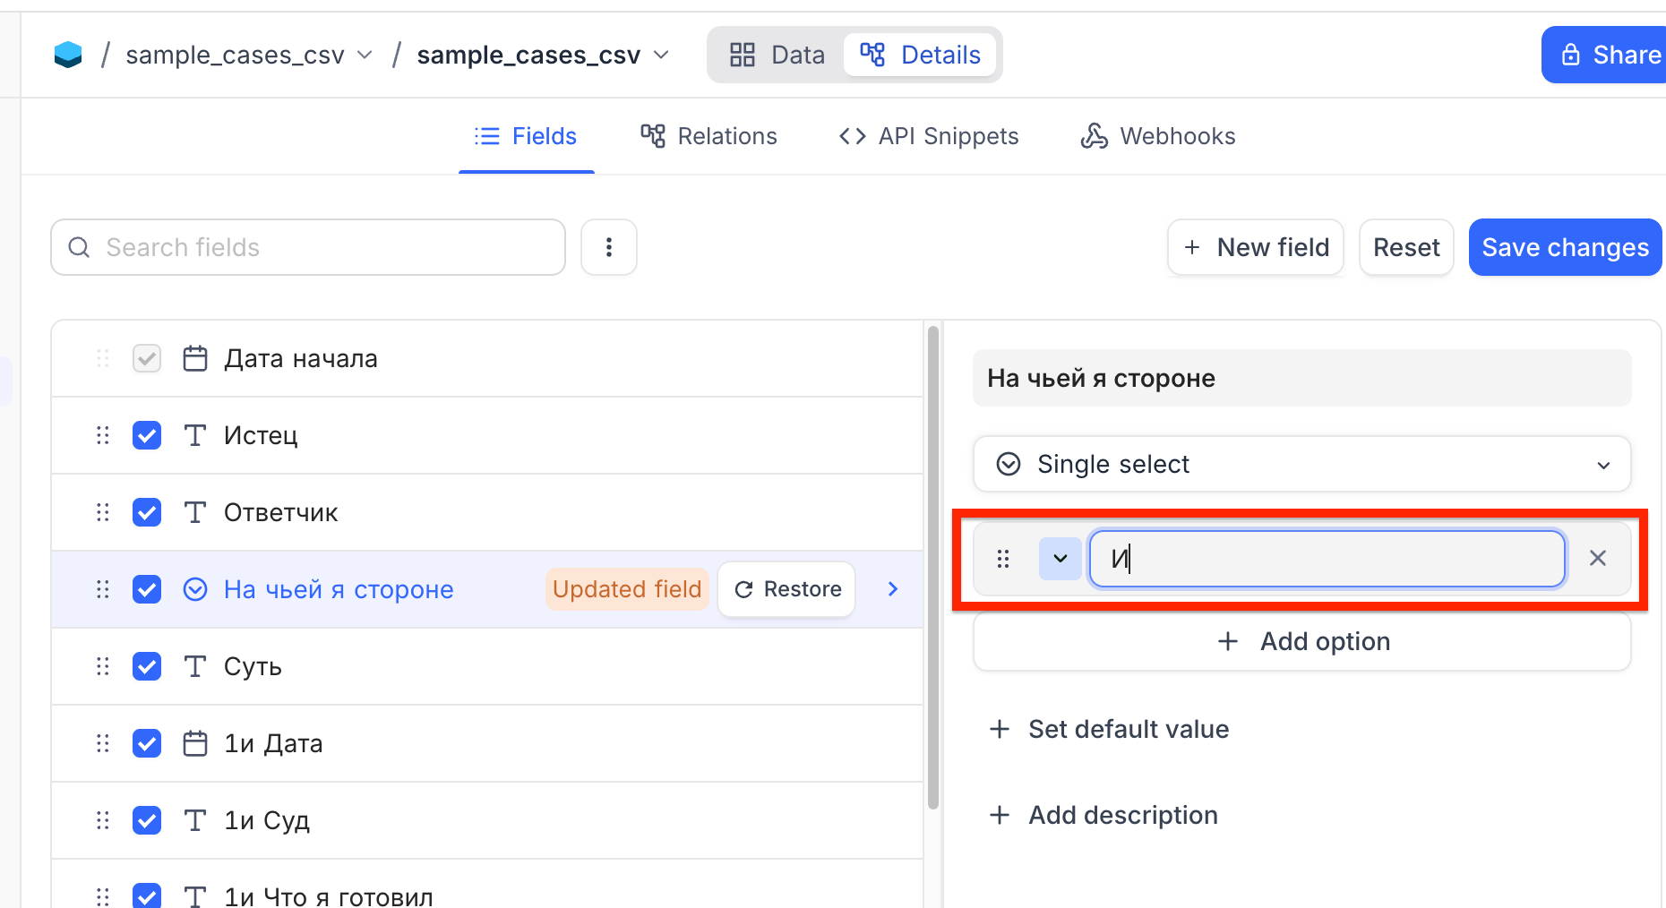Click the option drag handle icon

tap(1003, 559)
